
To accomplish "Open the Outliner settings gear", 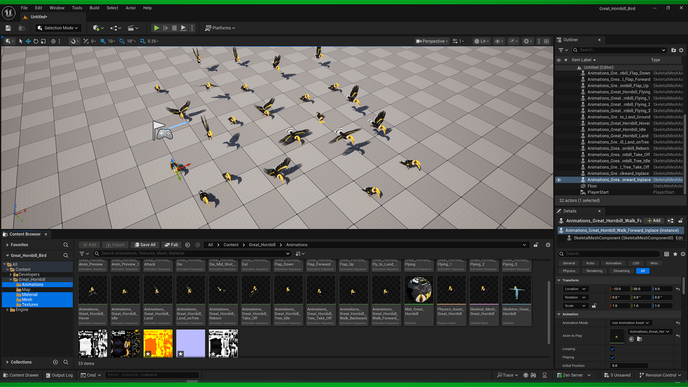I will tap(681, 50).
